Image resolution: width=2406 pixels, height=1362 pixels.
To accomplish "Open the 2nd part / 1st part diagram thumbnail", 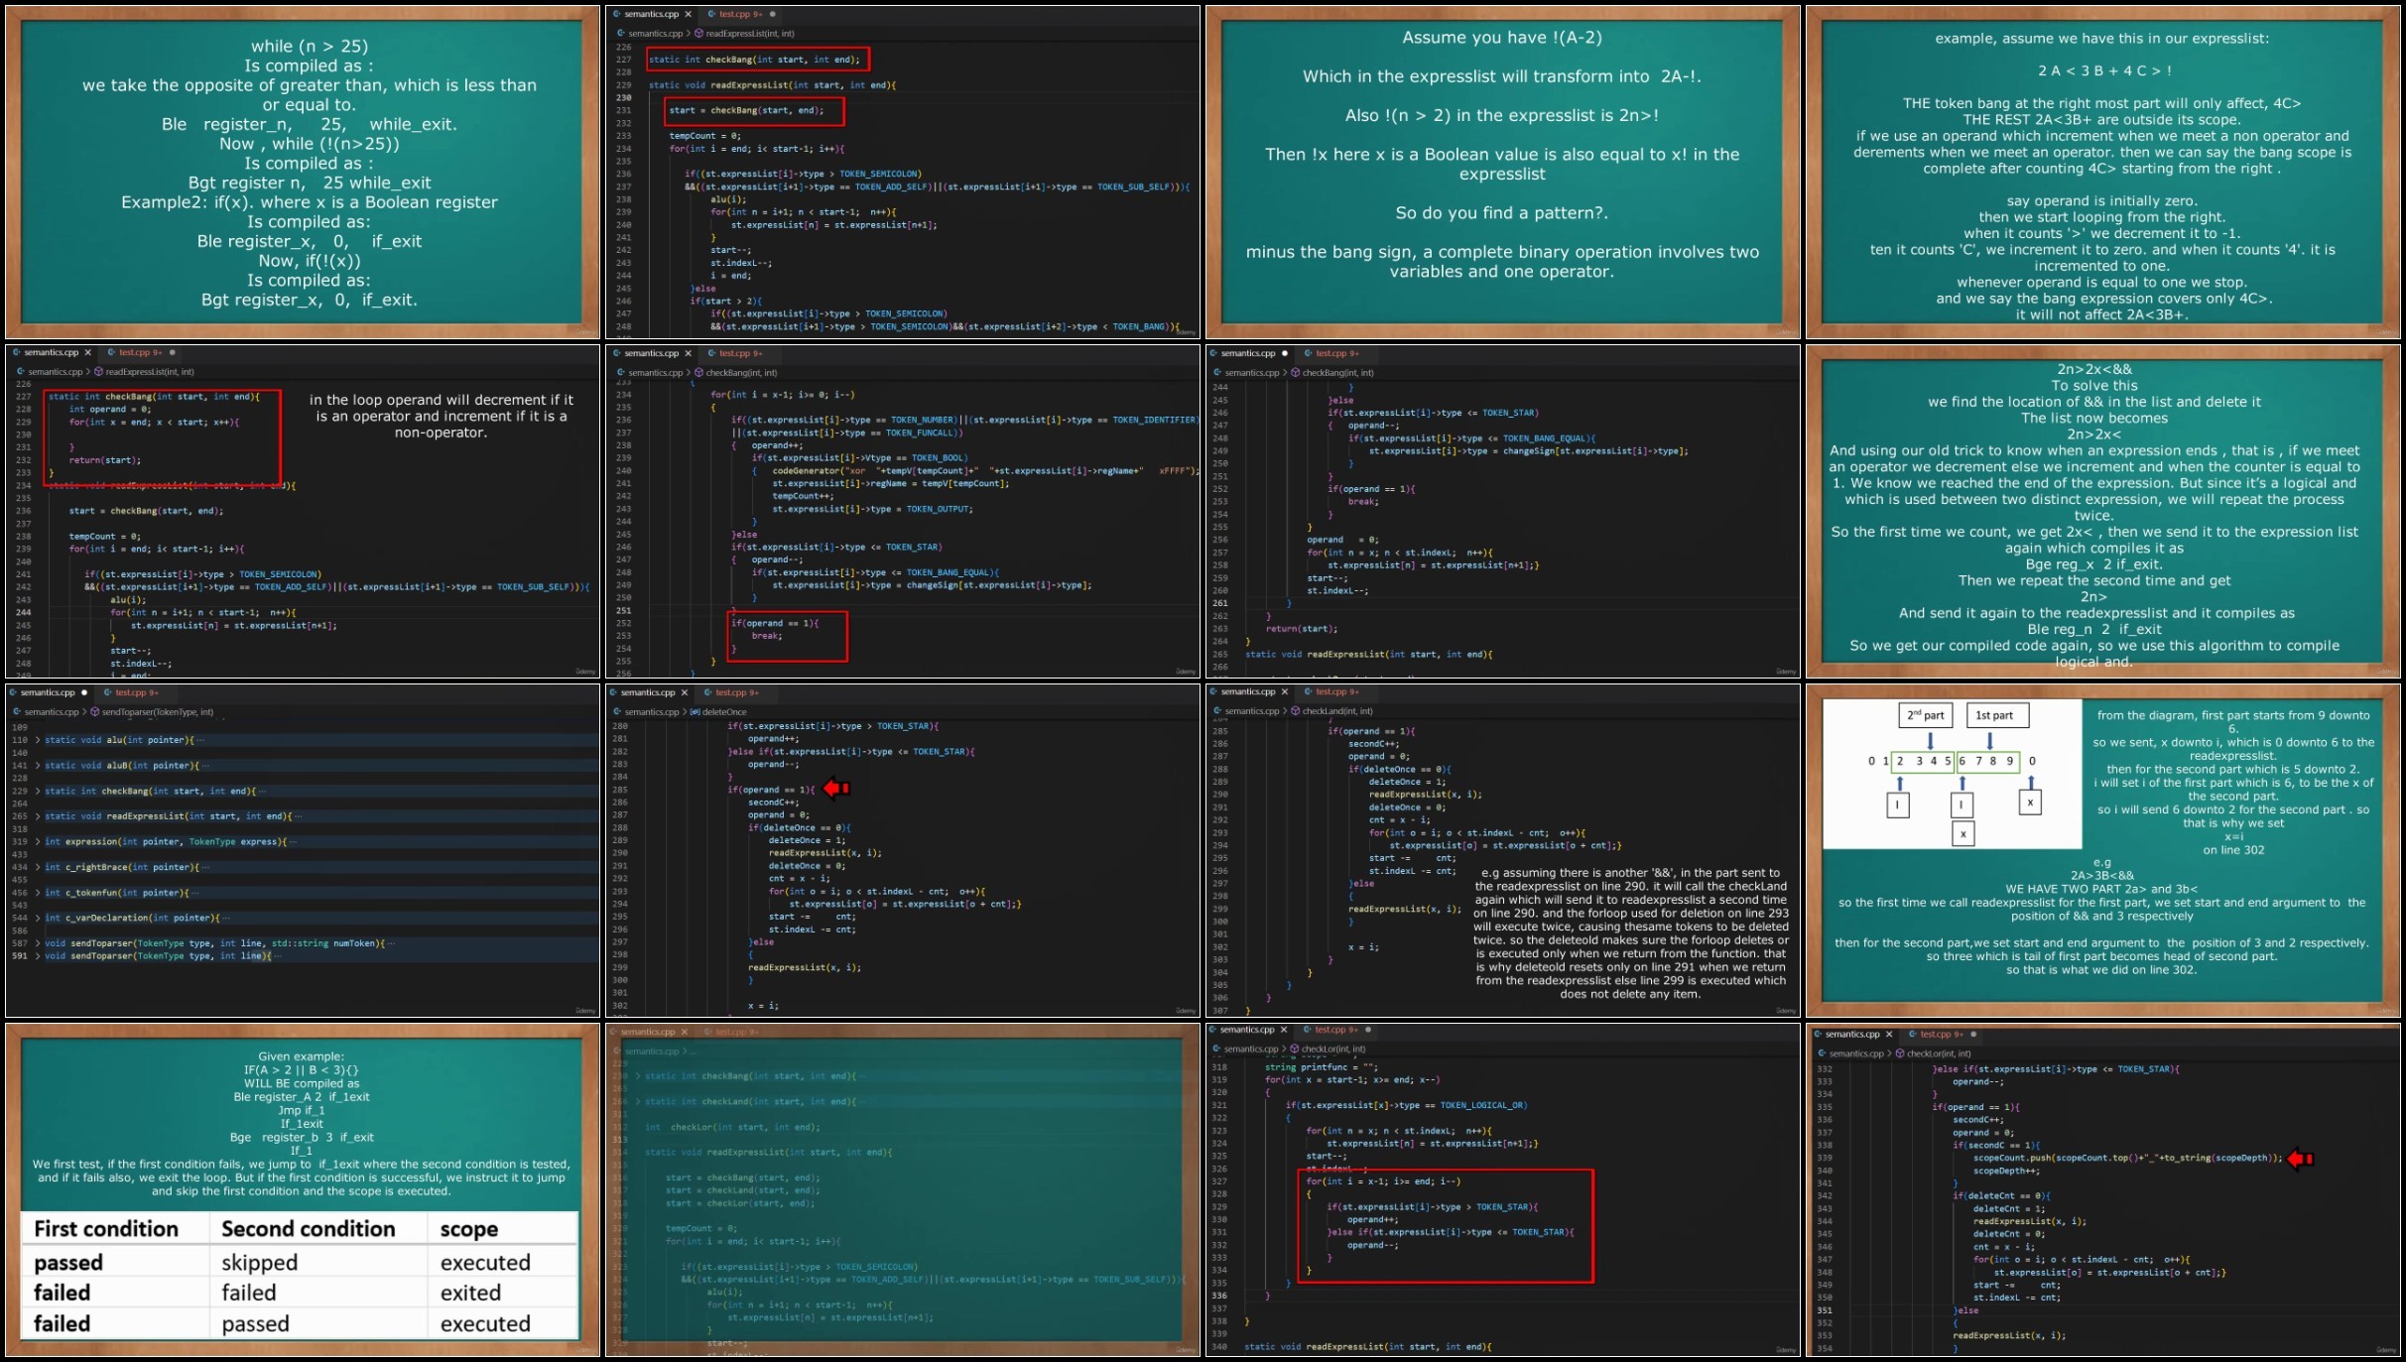I will tap(2103, 850).
